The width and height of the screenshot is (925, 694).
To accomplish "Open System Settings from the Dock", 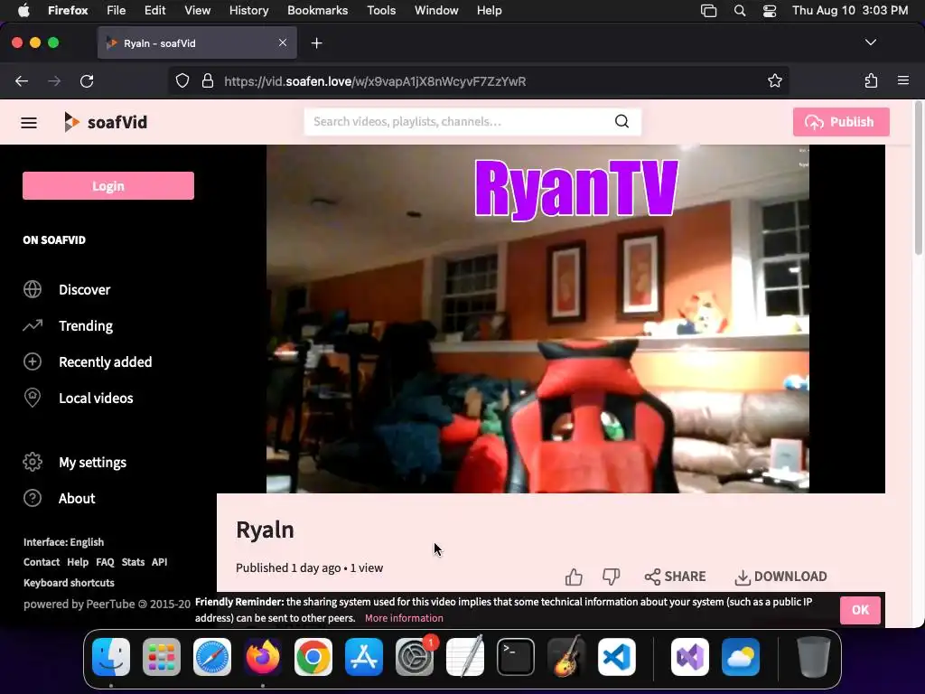I will [415, 657].
